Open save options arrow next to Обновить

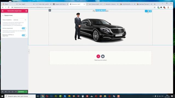(x=26, y=92)
